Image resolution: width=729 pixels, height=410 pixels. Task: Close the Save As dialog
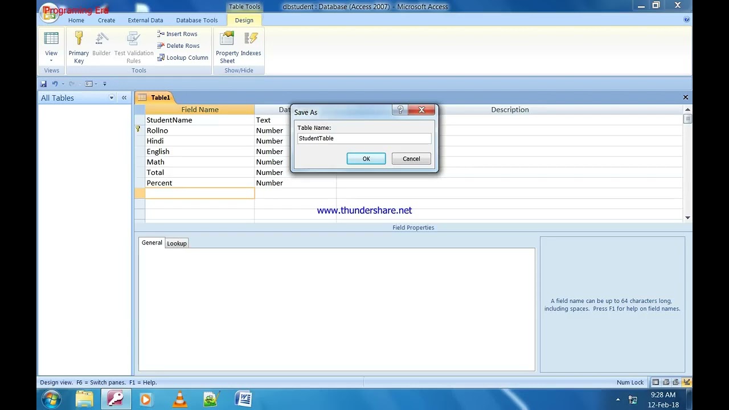click(422, 110)
